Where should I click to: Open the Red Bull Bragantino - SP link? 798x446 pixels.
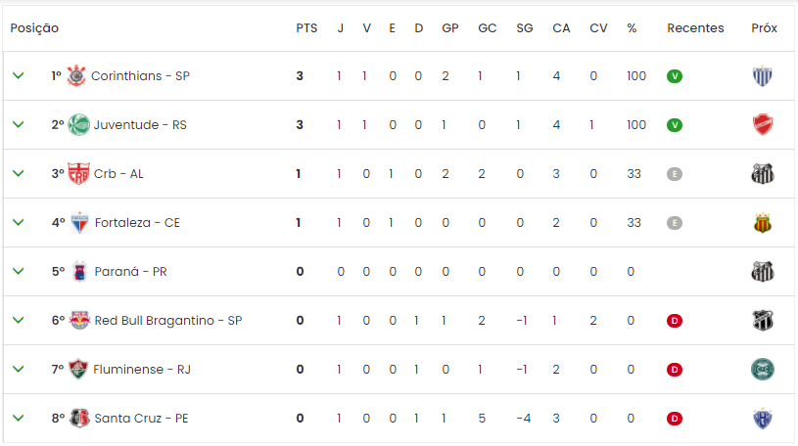tap(168, 321)
